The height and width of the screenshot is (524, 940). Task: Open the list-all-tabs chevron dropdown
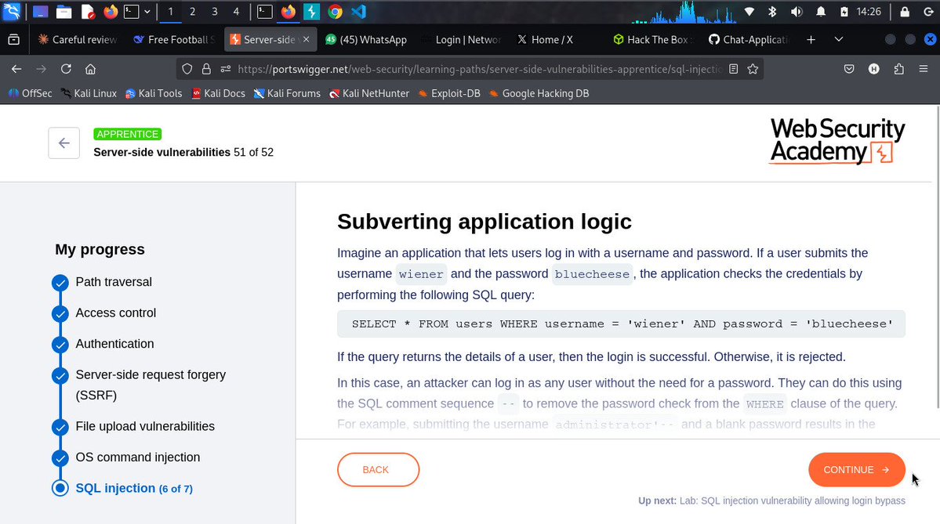point(838,39)
